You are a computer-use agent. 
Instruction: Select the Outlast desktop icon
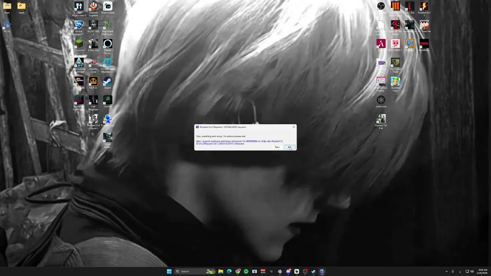(108, 102)
